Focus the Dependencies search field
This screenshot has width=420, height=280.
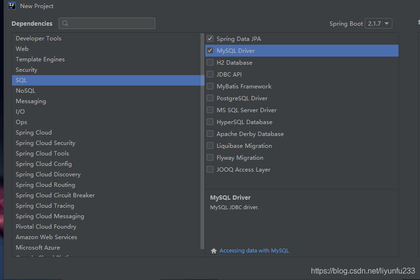tap(107, 23)
